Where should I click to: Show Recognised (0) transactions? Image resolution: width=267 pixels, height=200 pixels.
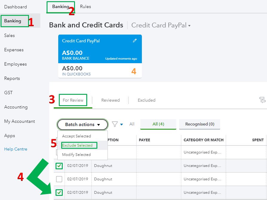pyautogui.click(x=200, y=124)
